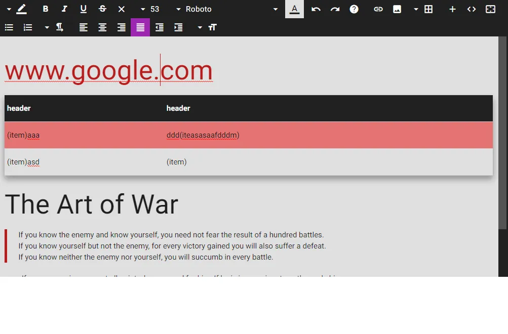Undo the last change
Image resolution: width=508 pixels, height=334 pixels.
316,9
